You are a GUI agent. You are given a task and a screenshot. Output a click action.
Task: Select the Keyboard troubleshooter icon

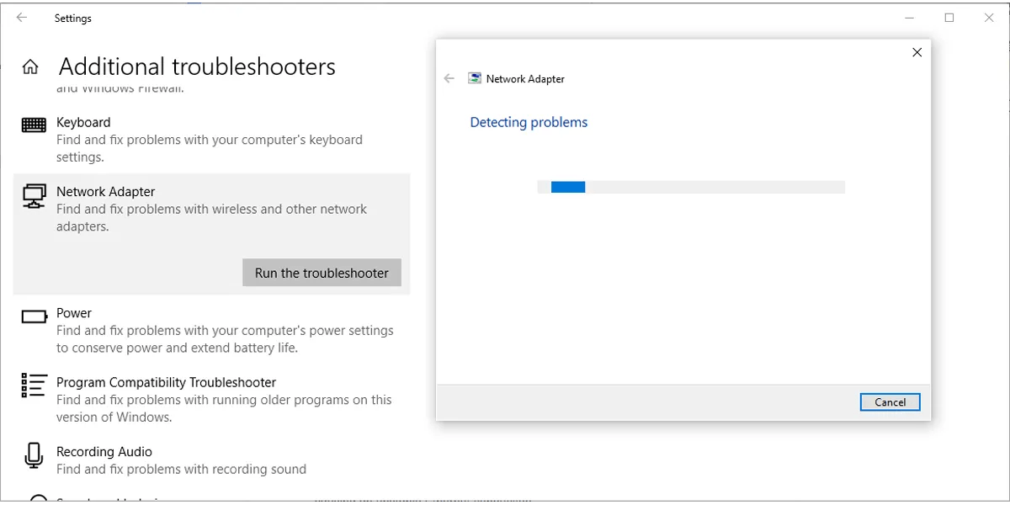(x=33, y=123)
